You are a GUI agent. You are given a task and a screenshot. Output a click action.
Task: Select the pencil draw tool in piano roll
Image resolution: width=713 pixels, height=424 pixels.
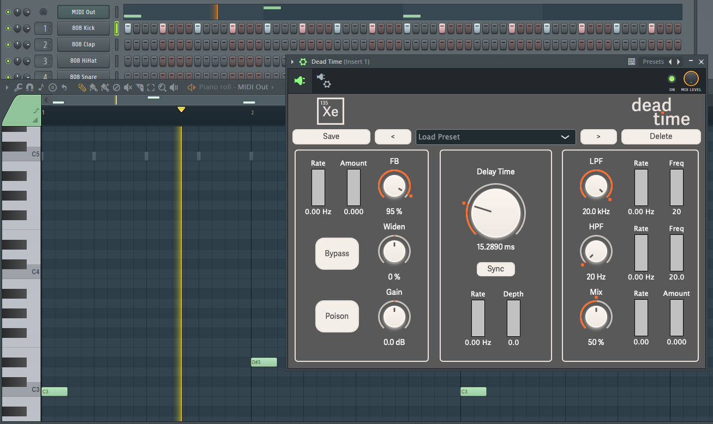click(82, 87)
